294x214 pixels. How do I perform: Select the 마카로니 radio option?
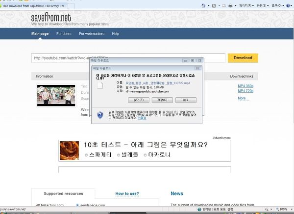point(145,155)
